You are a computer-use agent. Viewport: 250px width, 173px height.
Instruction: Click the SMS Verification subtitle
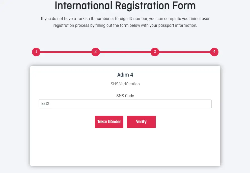tap(125, 84)
